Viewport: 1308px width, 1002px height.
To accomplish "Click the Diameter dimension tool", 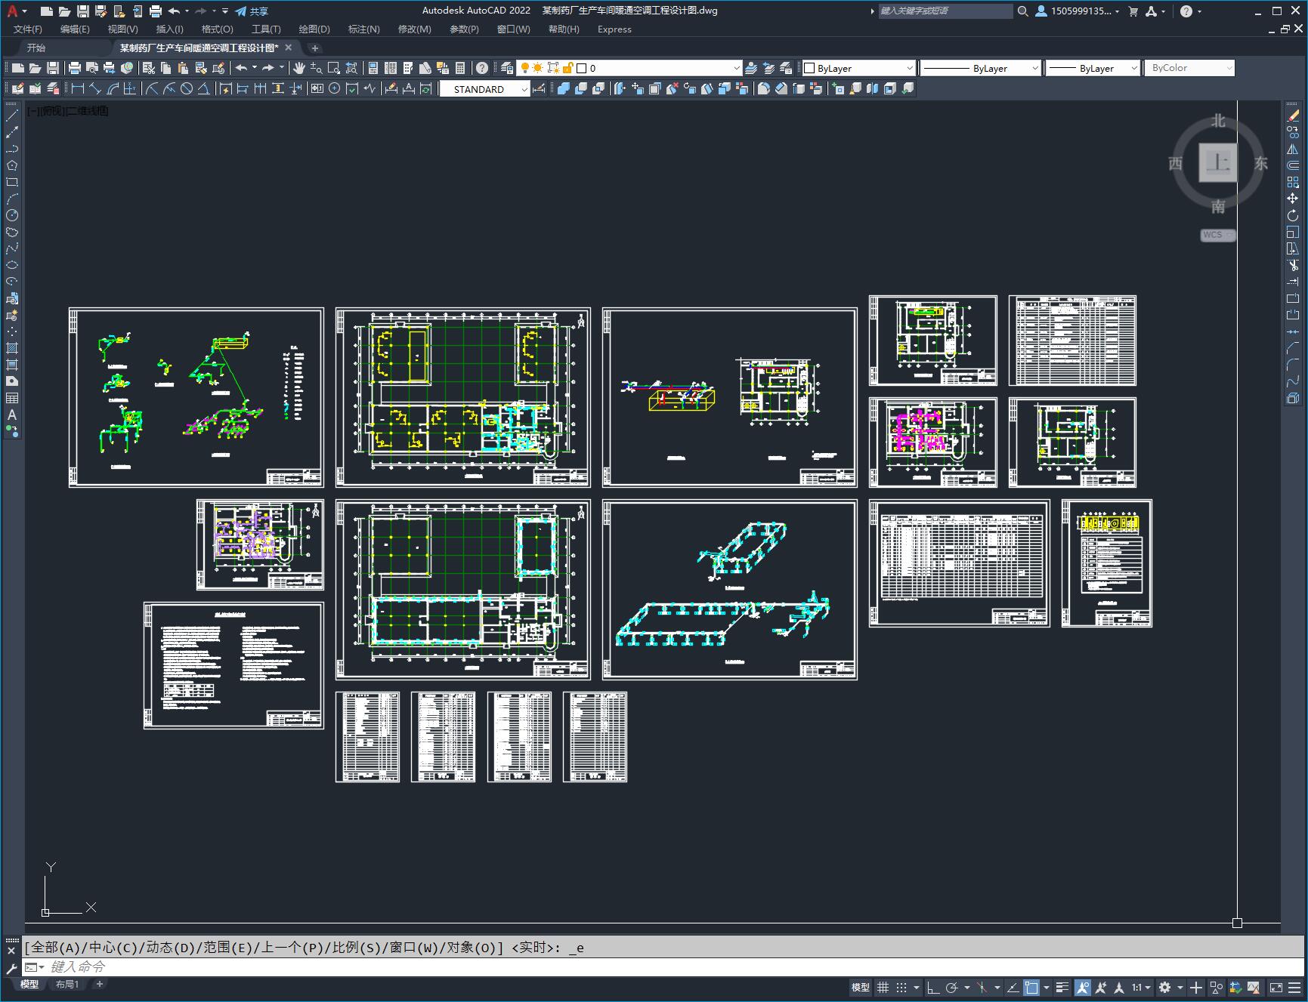I will (187, 88).
